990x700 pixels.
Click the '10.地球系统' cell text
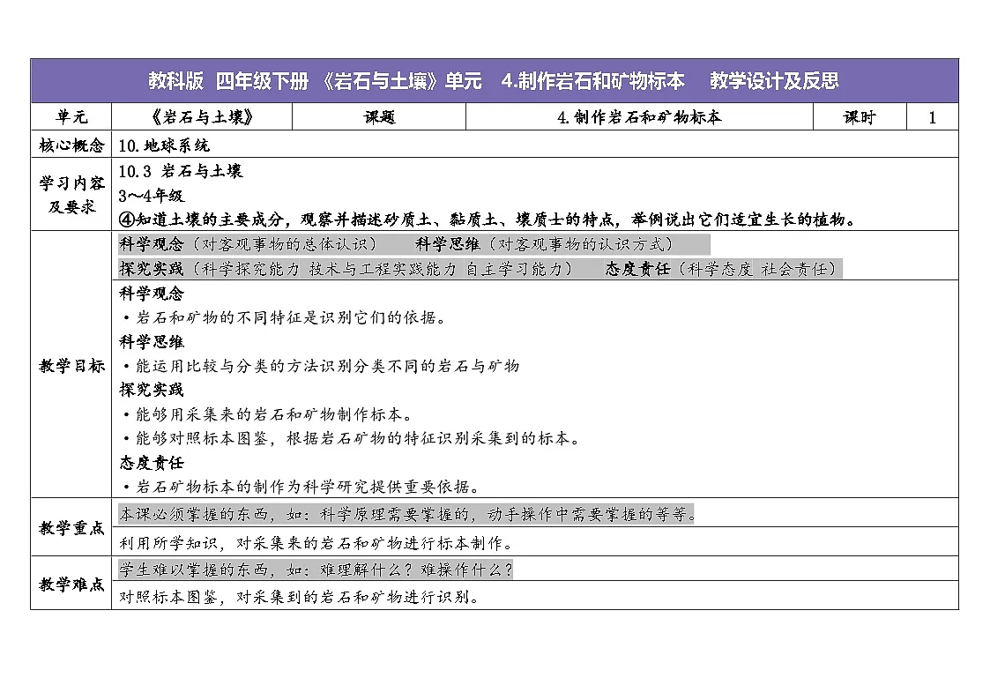click(x=164, y=145)
